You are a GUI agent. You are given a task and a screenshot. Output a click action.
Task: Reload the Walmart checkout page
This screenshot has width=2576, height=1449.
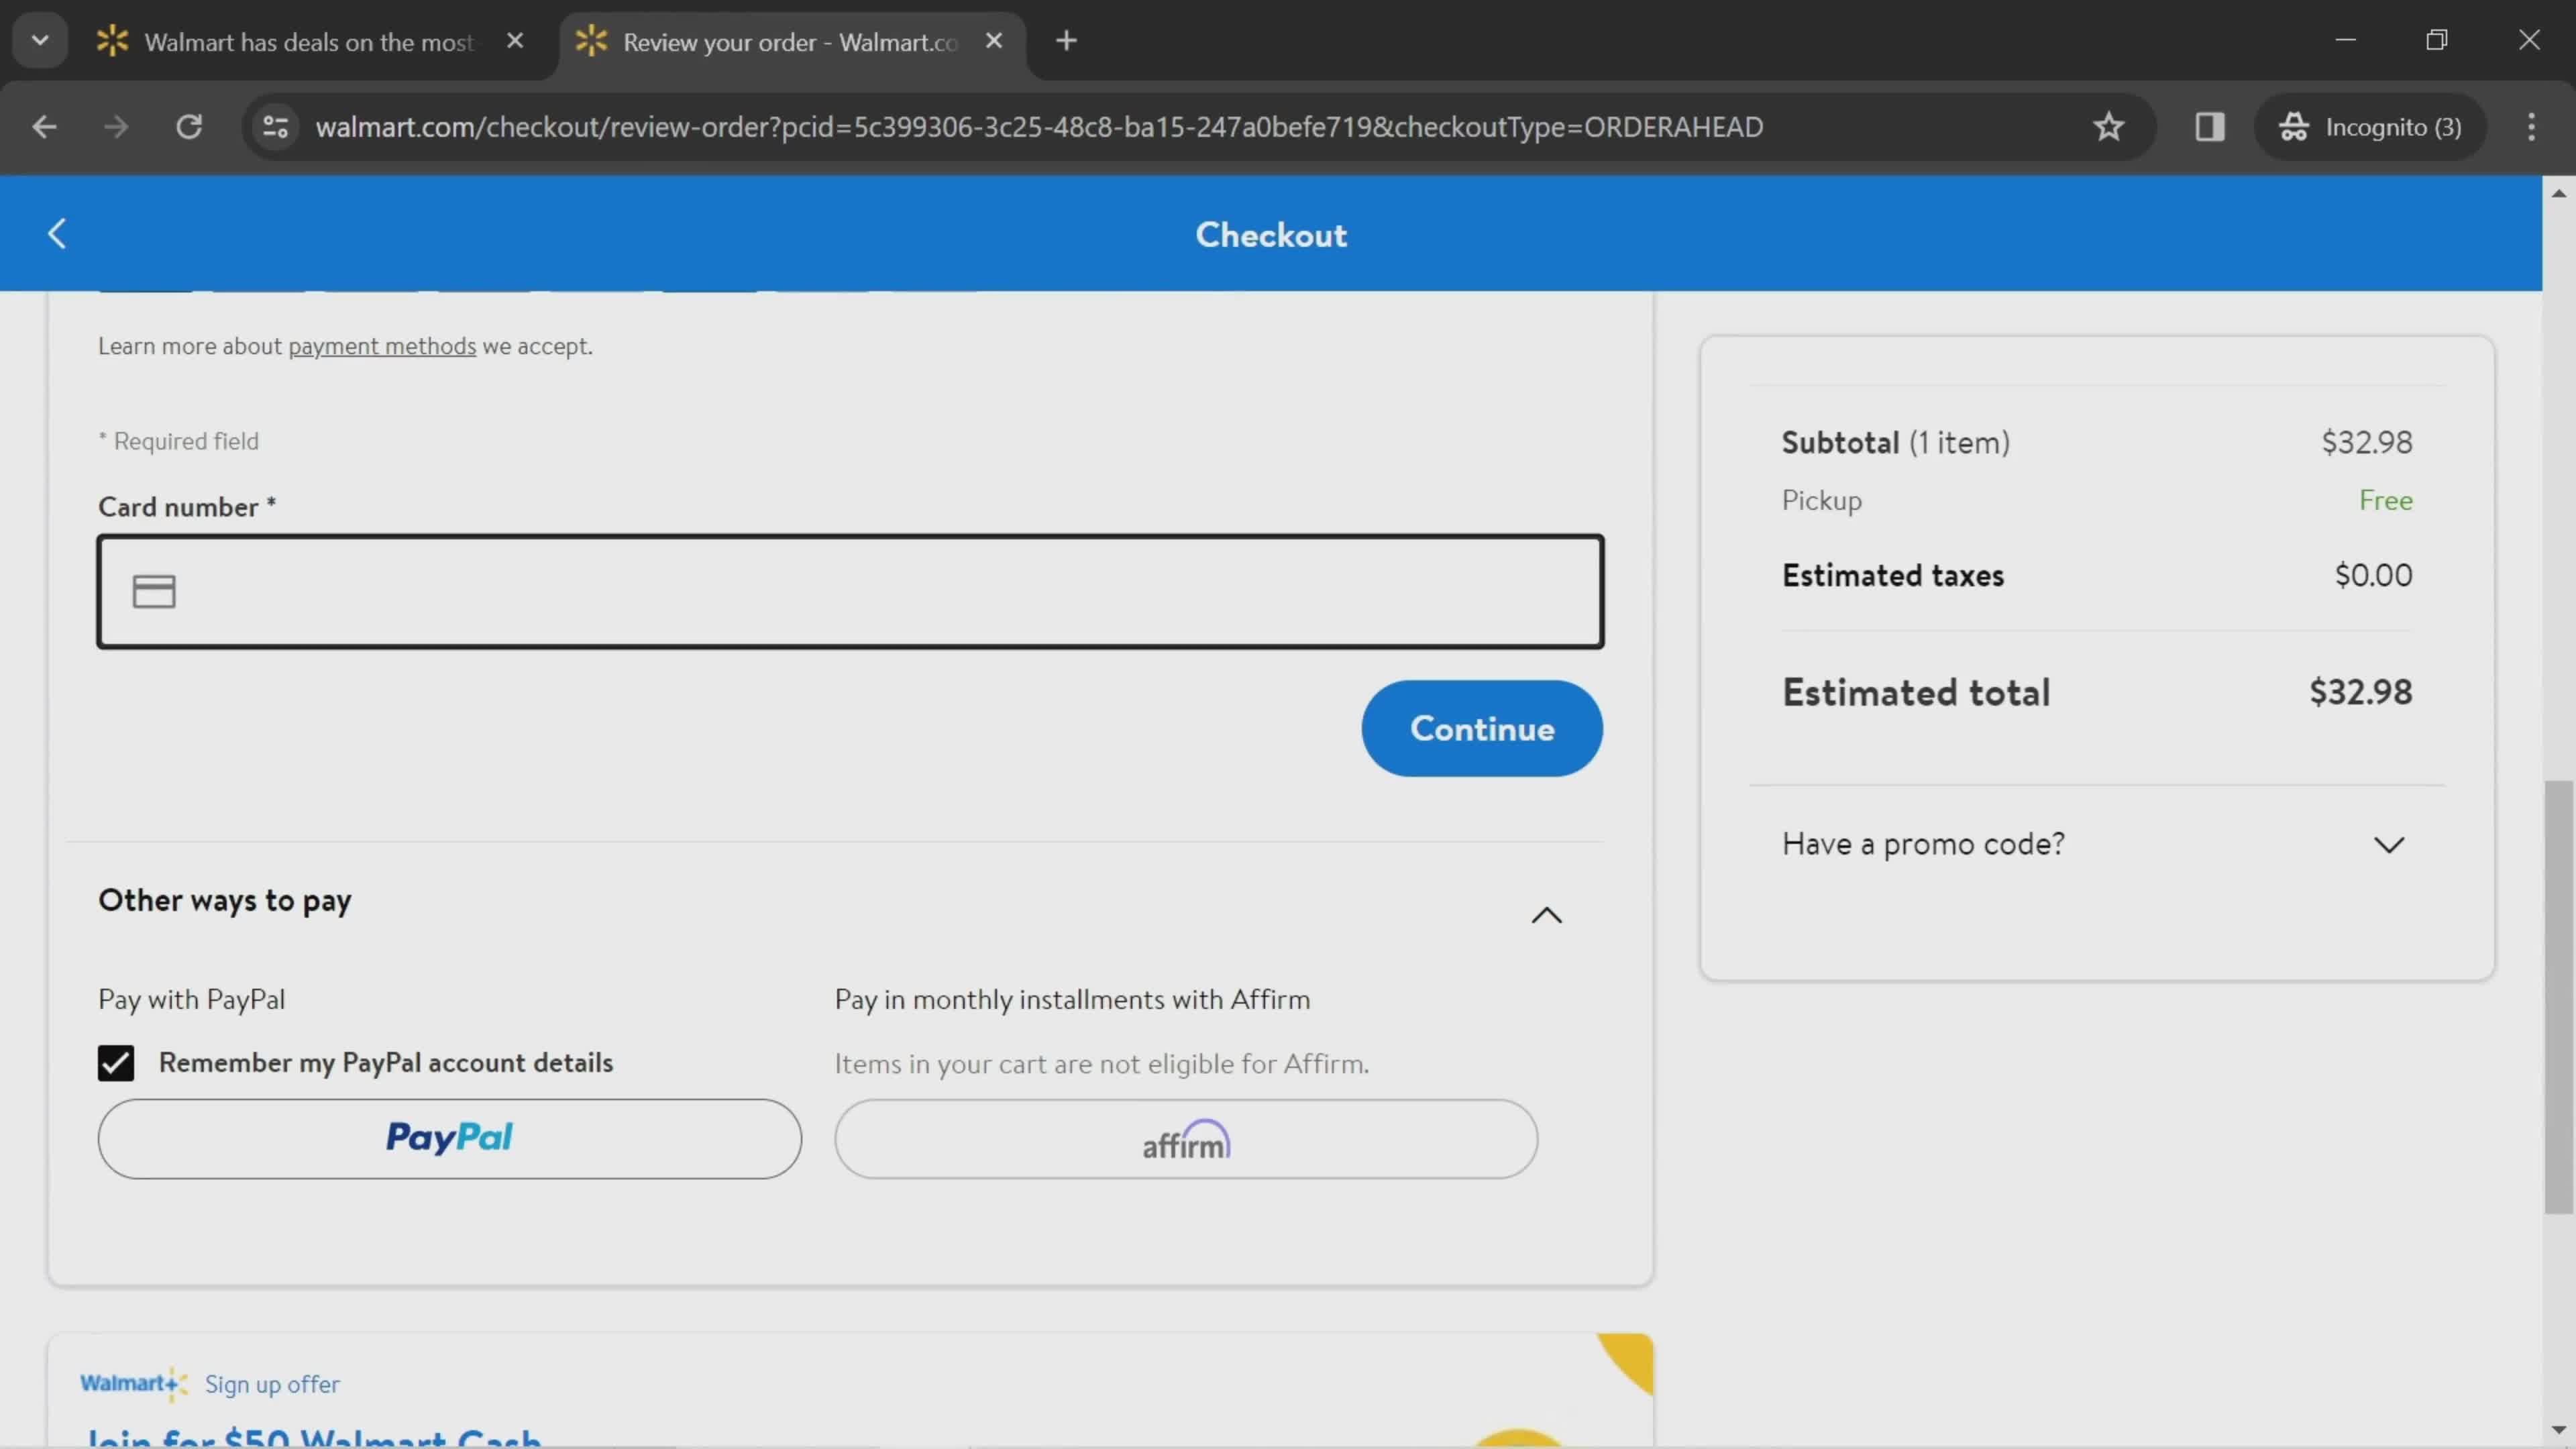coord(189,127)
